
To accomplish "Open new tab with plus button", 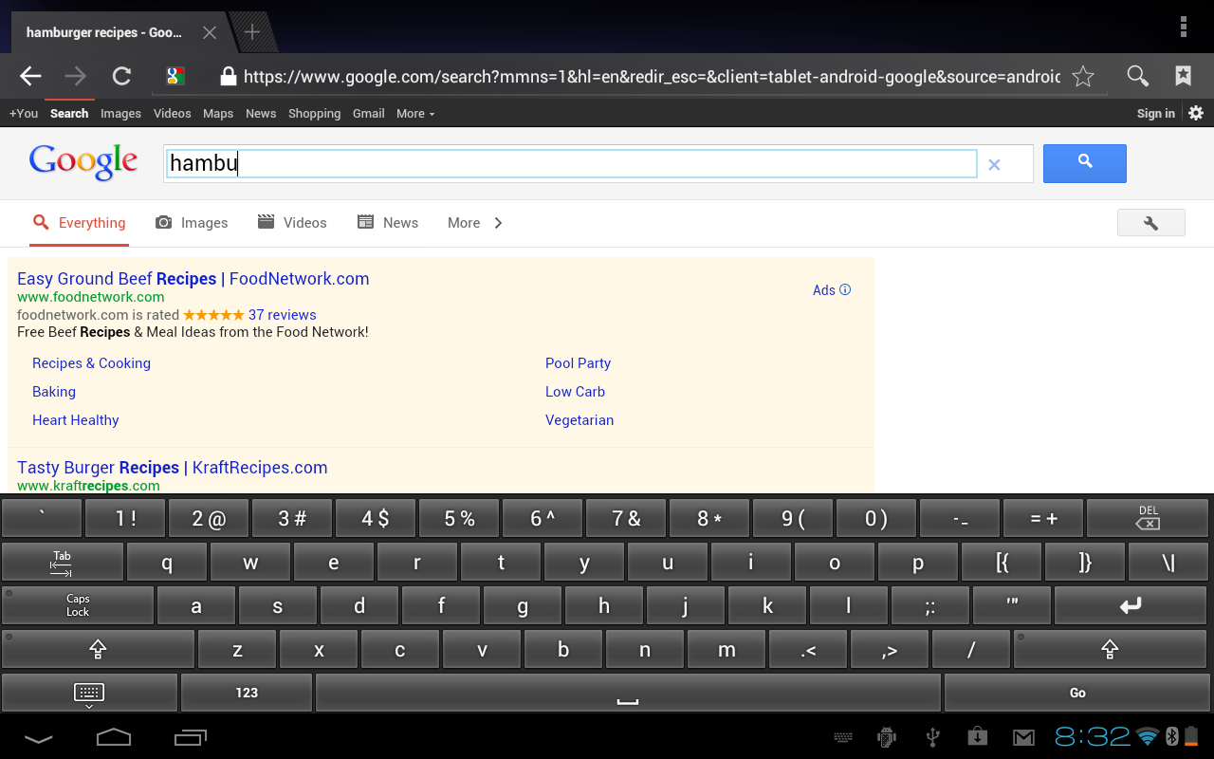I will pos(252,32).
